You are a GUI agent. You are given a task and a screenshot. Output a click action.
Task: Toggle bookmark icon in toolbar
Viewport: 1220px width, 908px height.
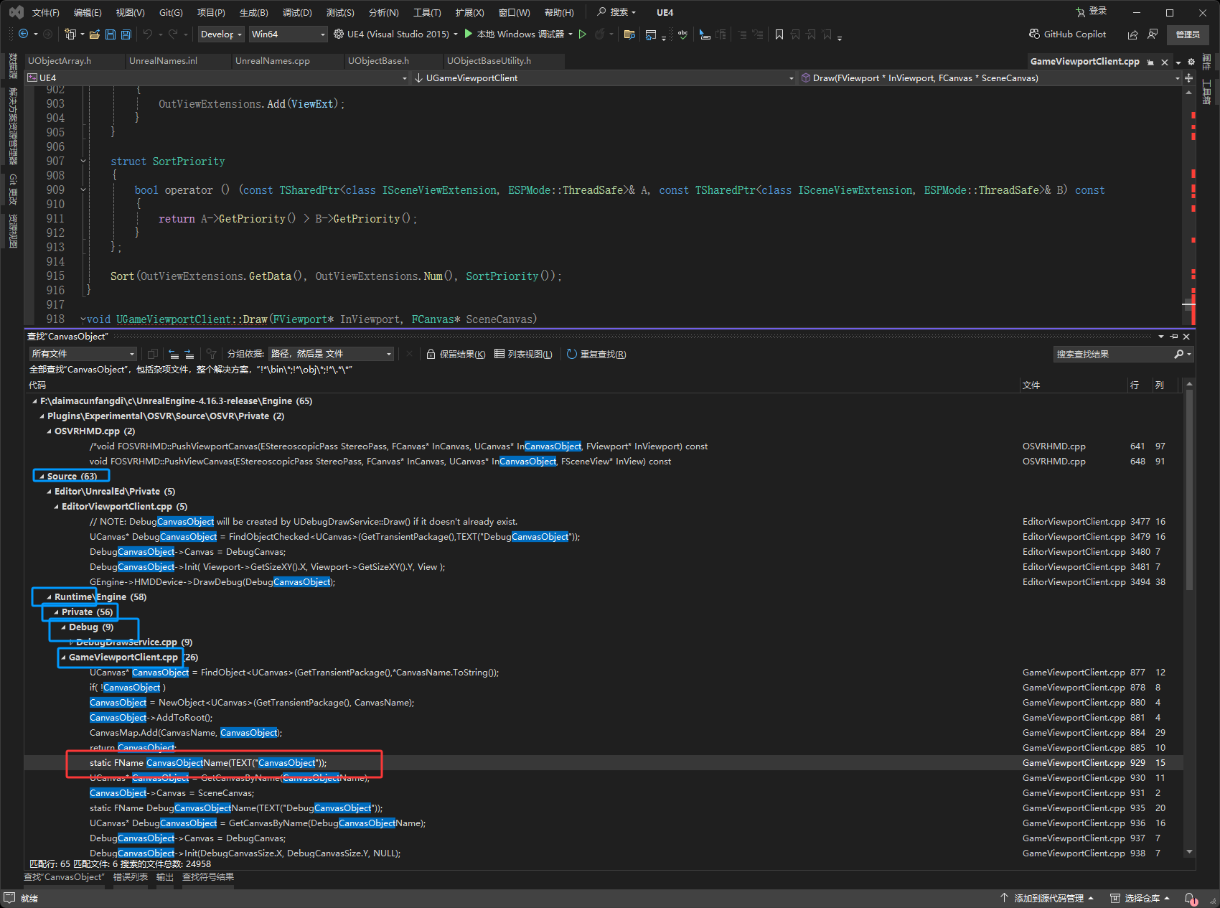[779, 34]
